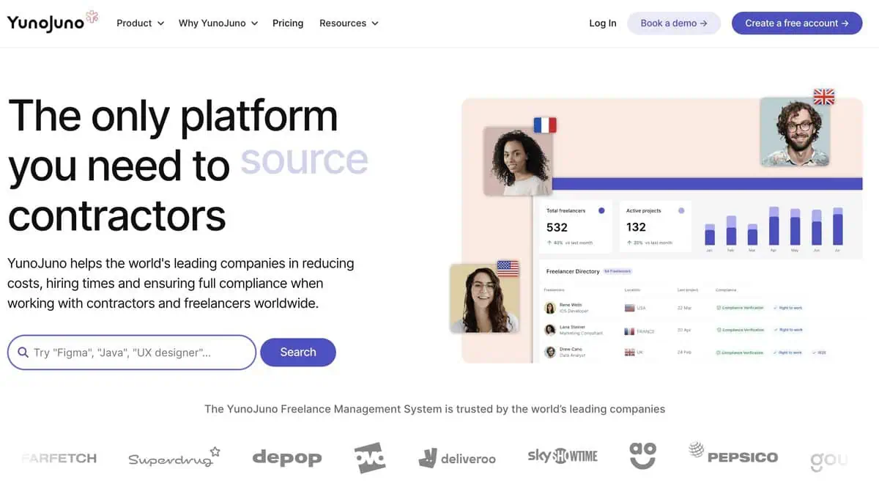Focus the skills search input field
This screenshot has height=483, width=879.
click(x=132, y=353)
